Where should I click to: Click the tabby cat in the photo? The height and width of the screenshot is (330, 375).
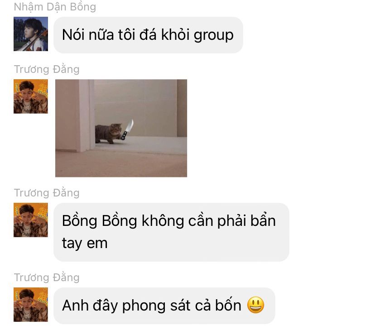coord(108,134)
